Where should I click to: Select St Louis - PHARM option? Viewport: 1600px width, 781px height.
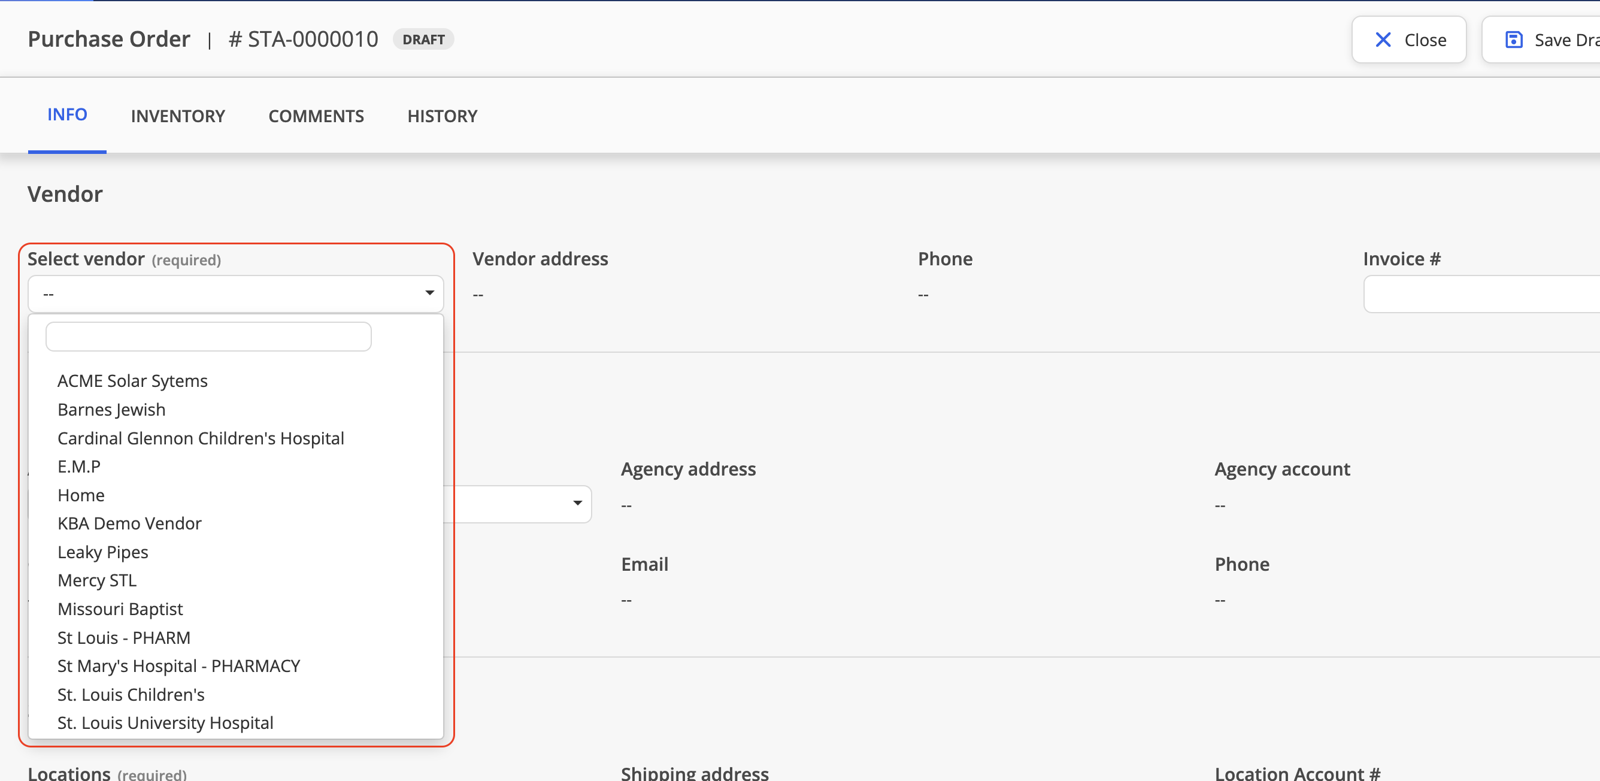123,637
